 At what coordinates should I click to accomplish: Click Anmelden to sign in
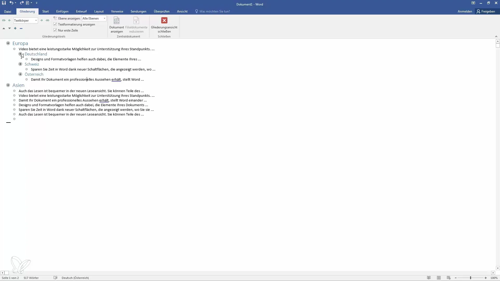coord(465,11)
